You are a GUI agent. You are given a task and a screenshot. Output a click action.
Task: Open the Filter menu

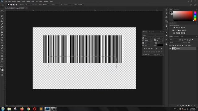(33, 1)
